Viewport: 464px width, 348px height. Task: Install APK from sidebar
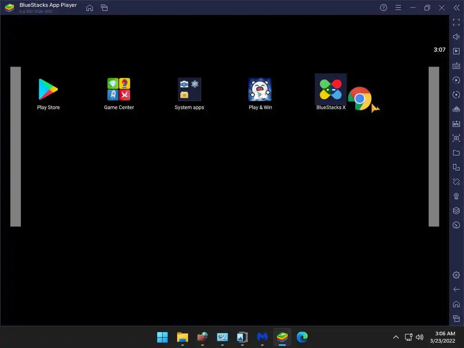pyautogui.click(x=456, y=124)
